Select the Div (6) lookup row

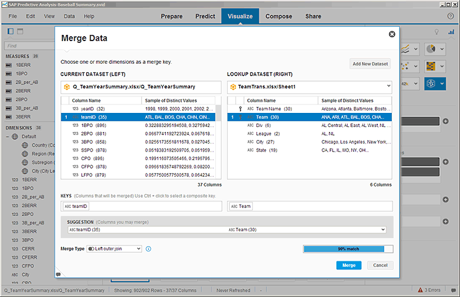(310, 125)
